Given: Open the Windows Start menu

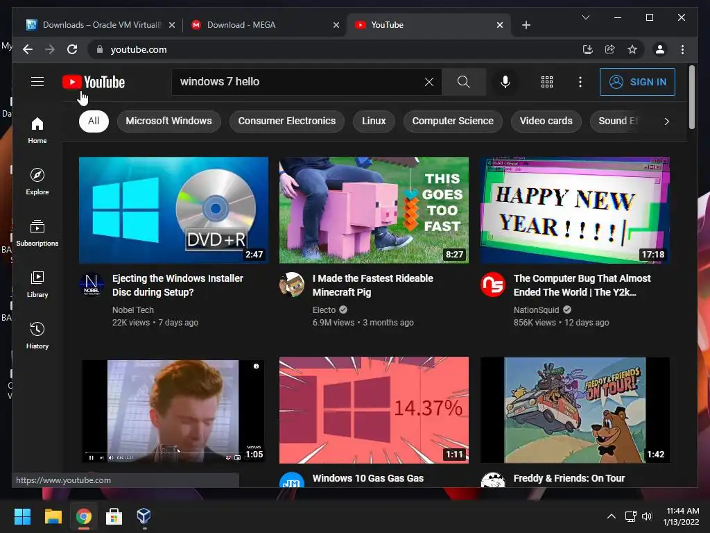Looking at the screenshot, I should (22, 516).
